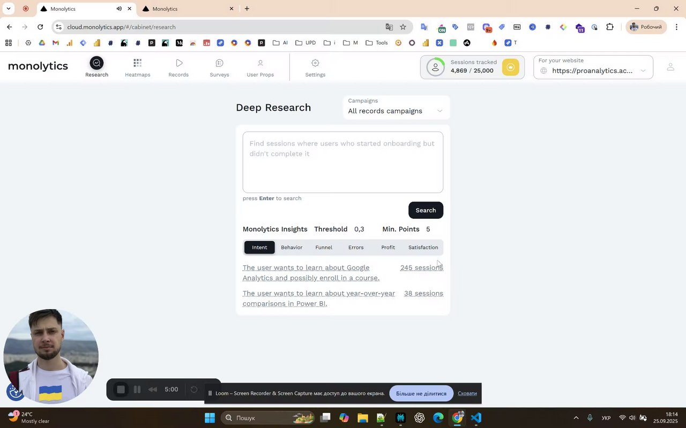Bookmark this page with the star

click(x=403, y=27)
